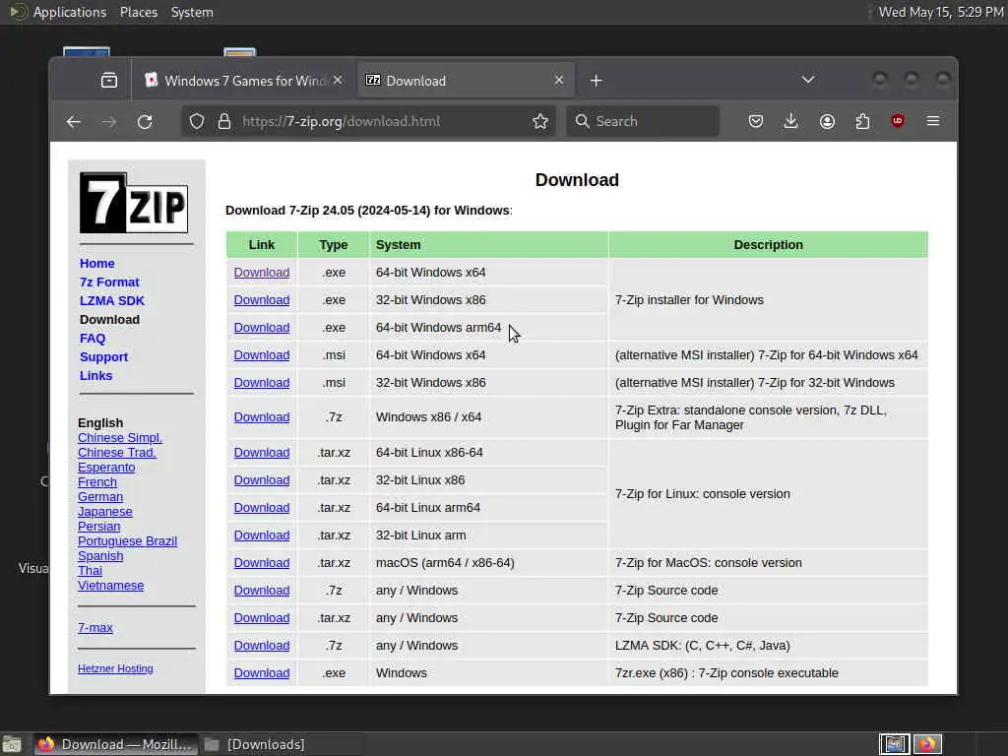Switch language to Japanese

(x=104, y=512)
